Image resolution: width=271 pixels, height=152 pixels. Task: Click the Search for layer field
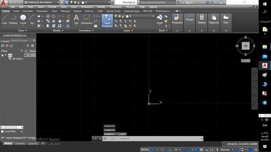(22, 41)
